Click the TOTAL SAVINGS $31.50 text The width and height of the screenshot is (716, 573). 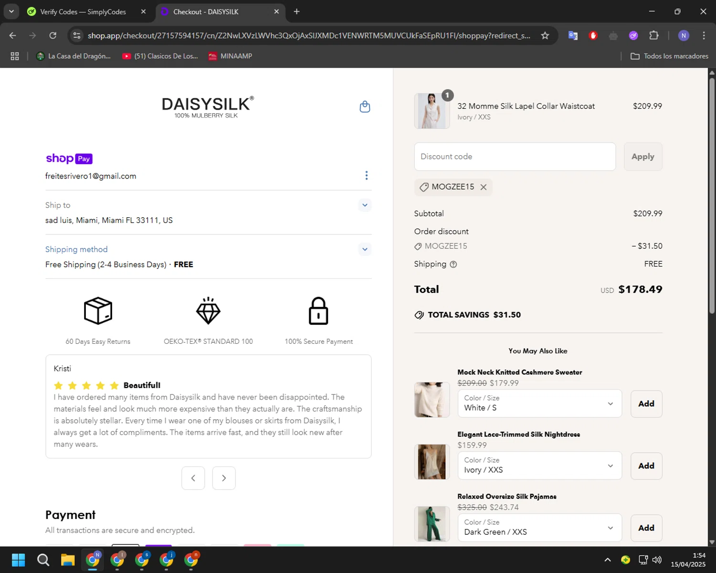474,315
